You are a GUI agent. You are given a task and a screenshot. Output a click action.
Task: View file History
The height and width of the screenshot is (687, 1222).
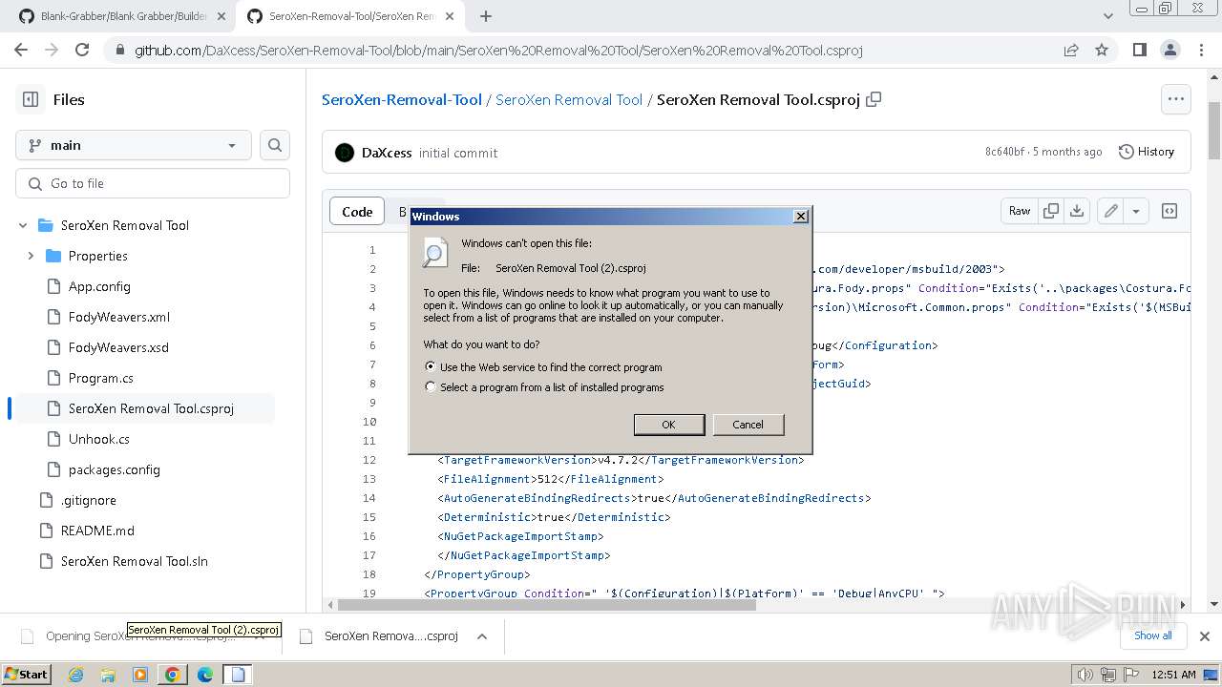(x=1147, y=152)
